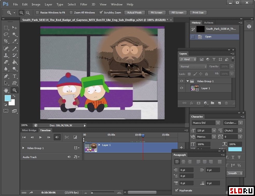Mute the Audio Track speaker icon
Screen dimensions: 255x196
click(69, 157)
